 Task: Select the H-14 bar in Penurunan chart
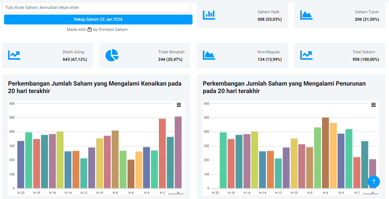pyautogui.click(x=263, y=170)
